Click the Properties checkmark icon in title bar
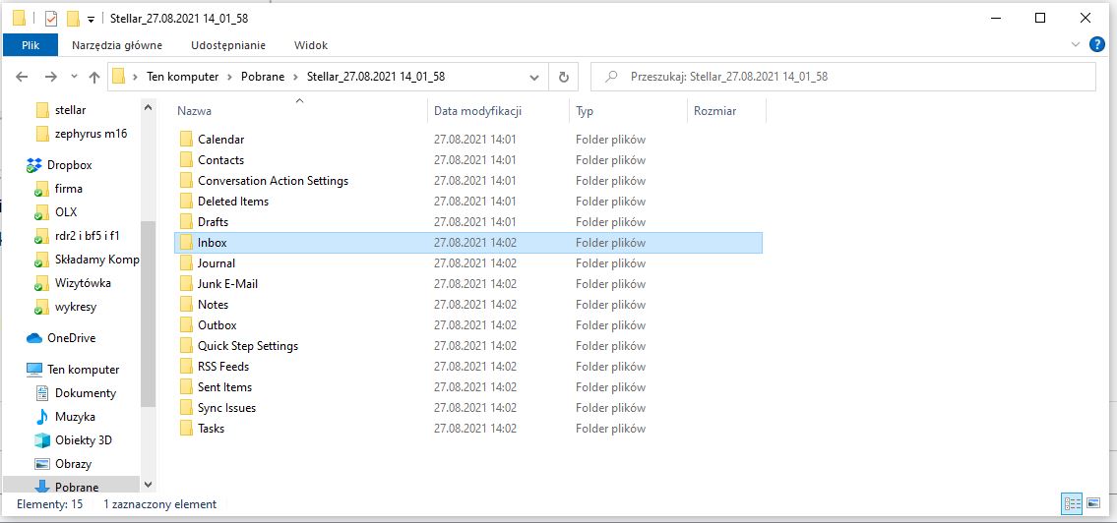 click(x=51, y=19)
